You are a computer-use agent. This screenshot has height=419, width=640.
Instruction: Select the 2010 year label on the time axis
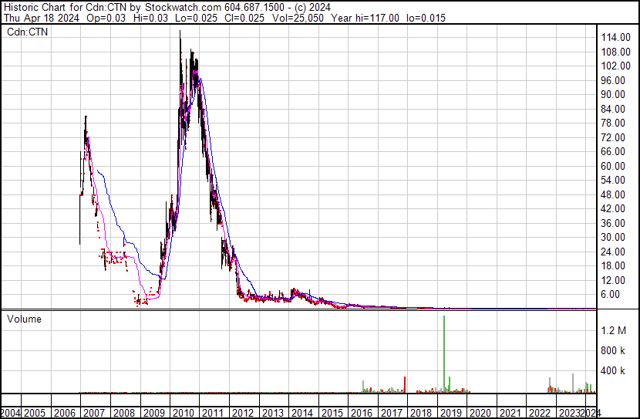click(x=183, y=411)
